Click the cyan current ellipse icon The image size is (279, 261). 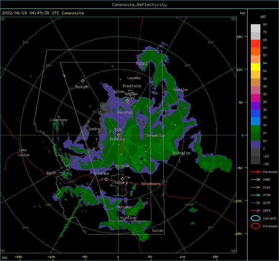click(x=255, y=218)
